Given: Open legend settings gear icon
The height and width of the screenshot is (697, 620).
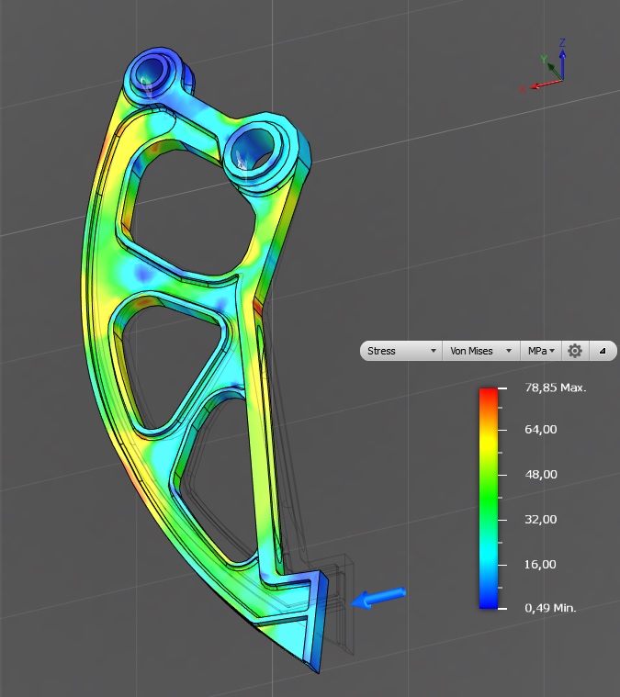Looking at the screenshot, I should (575, 351).
